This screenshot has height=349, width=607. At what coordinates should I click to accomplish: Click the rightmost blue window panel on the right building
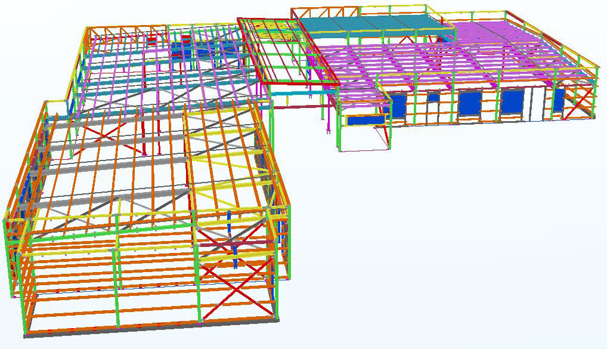coord(559,100)
